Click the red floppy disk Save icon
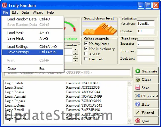 (x=138, y=88)
